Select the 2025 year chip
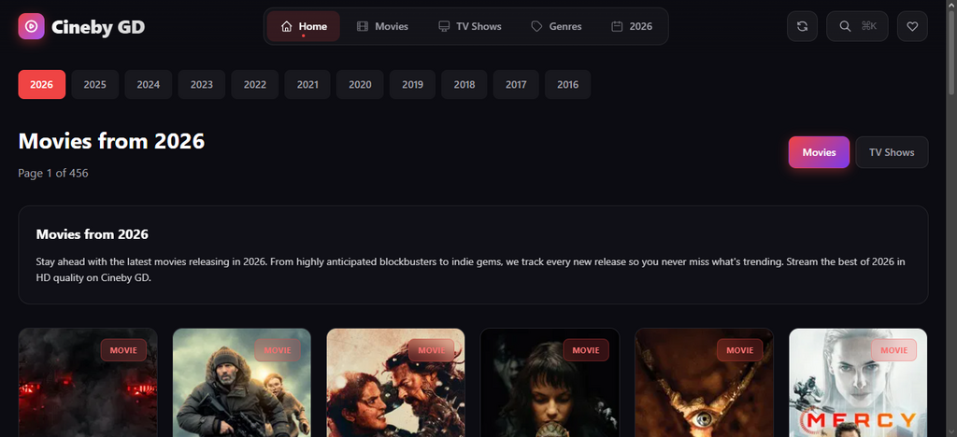This screenshot has height=437, width=957. tap(94, 85)
